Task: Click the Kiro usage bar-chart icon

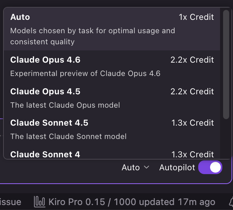Action: 40,202
